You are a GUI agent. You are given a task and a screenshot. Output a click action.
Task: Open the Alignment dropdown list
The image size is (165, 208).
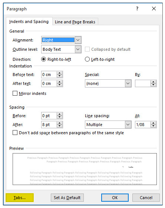[78, 40]
